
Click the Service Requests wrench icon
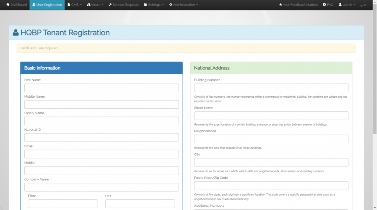click(x=110, y=5)
